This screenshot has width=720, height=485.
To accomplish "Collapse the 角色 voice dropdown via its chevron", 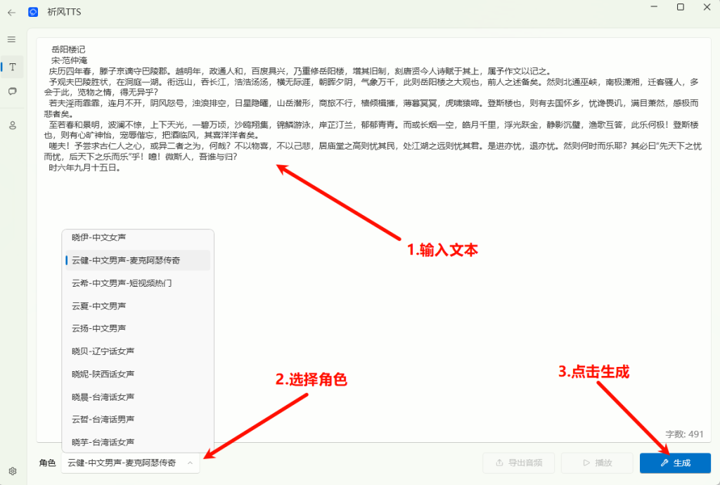I will 191,463.
